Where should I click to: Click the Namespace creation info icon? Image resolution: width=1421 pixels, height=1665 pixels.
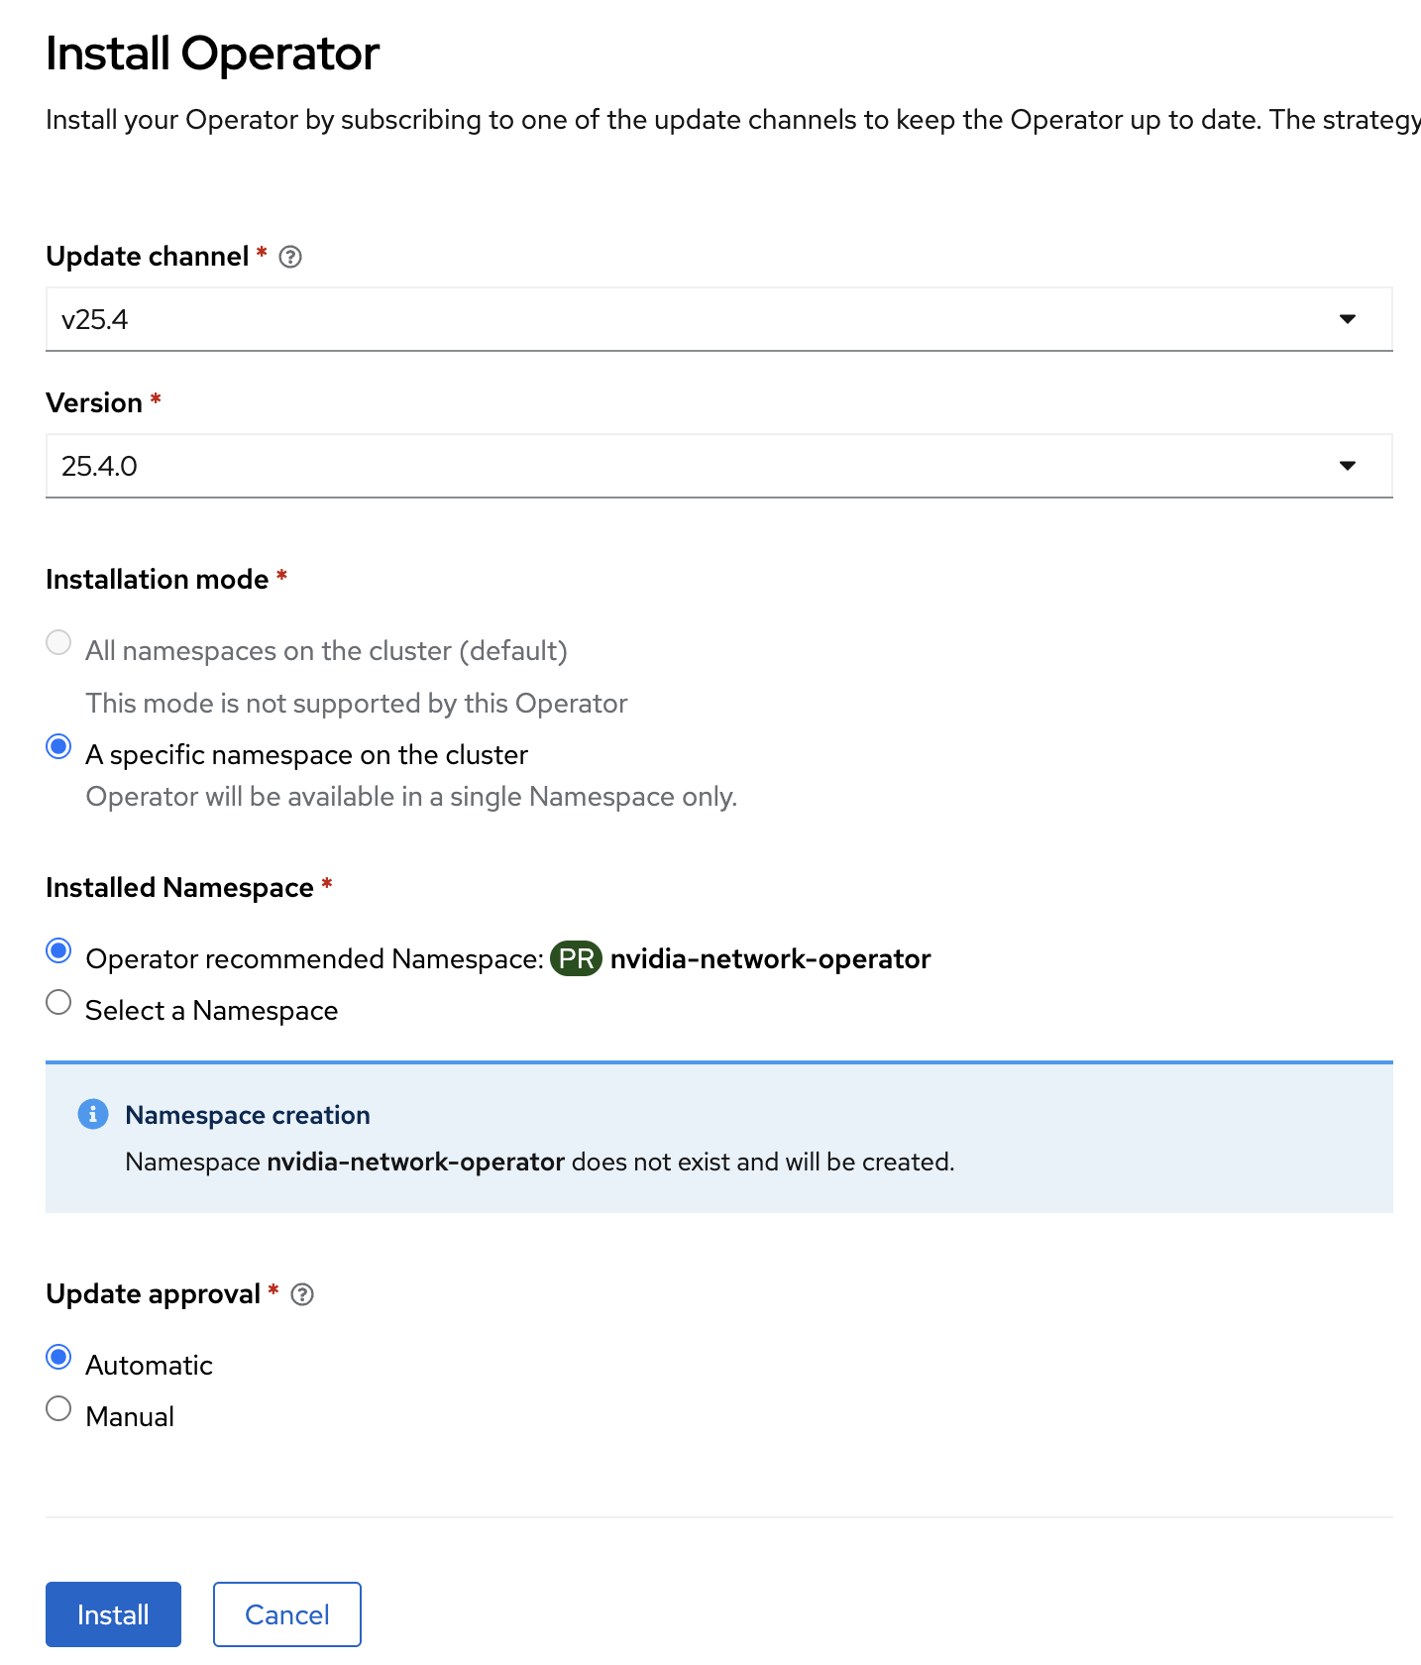pyautogui.click(x=93, y=1115)
